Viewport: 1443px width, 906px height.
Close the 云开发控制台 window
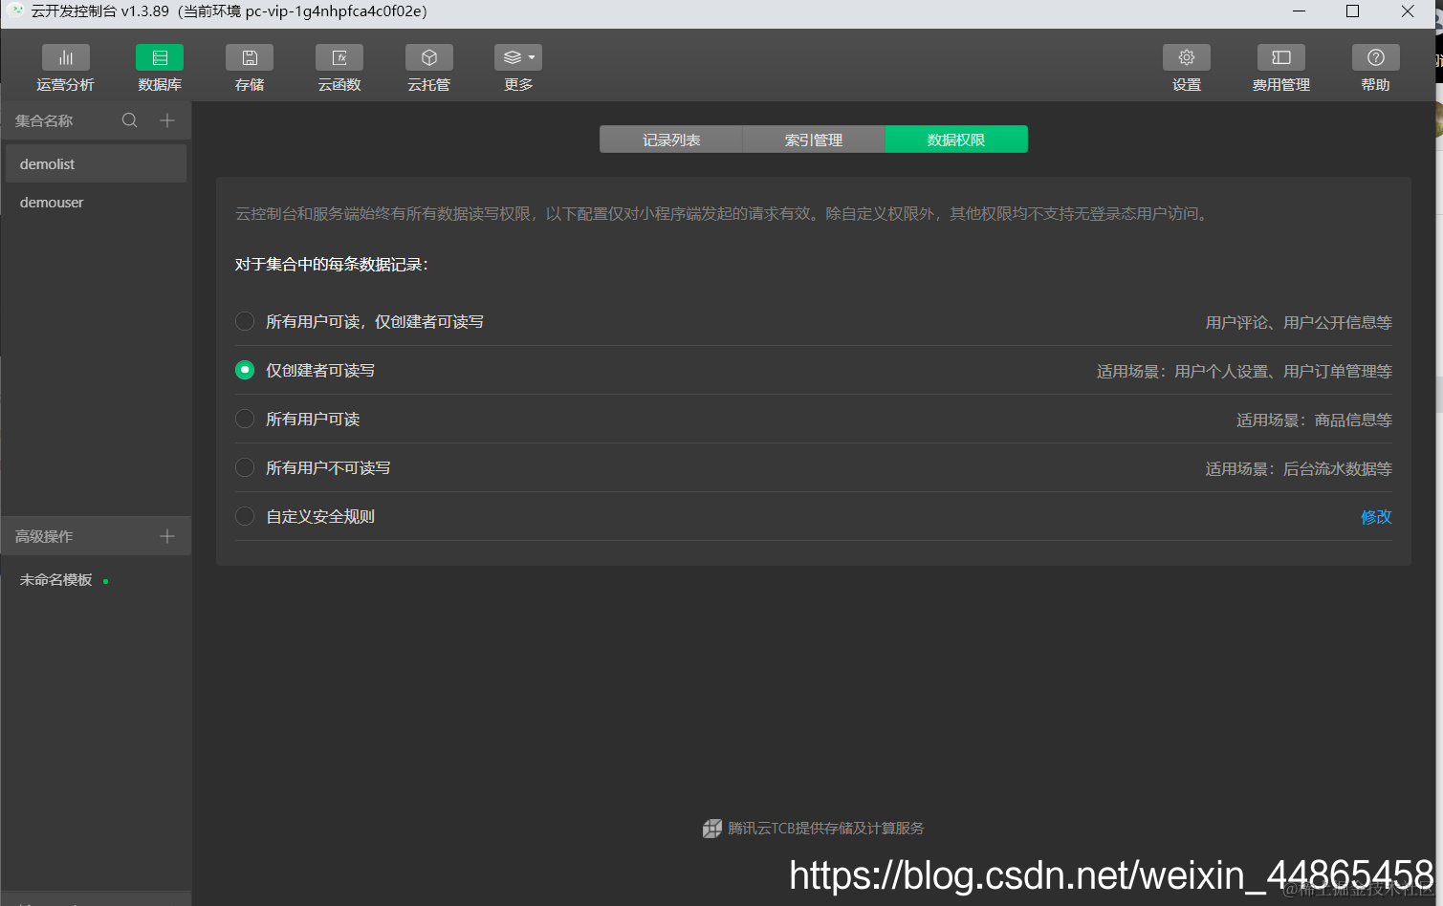click(x=1408, y=11)
